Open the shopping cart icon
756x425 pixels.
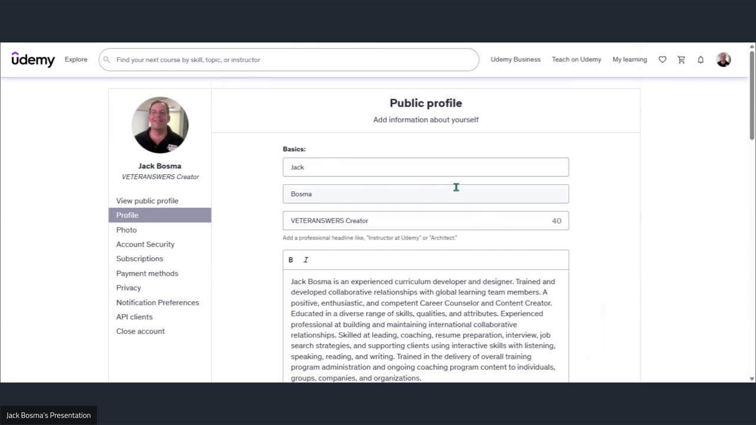[x=681, y=60]
